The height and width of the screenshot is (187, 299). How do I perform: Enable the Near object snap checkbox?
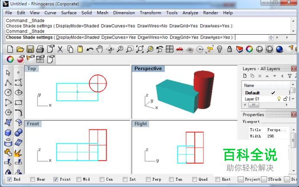pos(32,179)
